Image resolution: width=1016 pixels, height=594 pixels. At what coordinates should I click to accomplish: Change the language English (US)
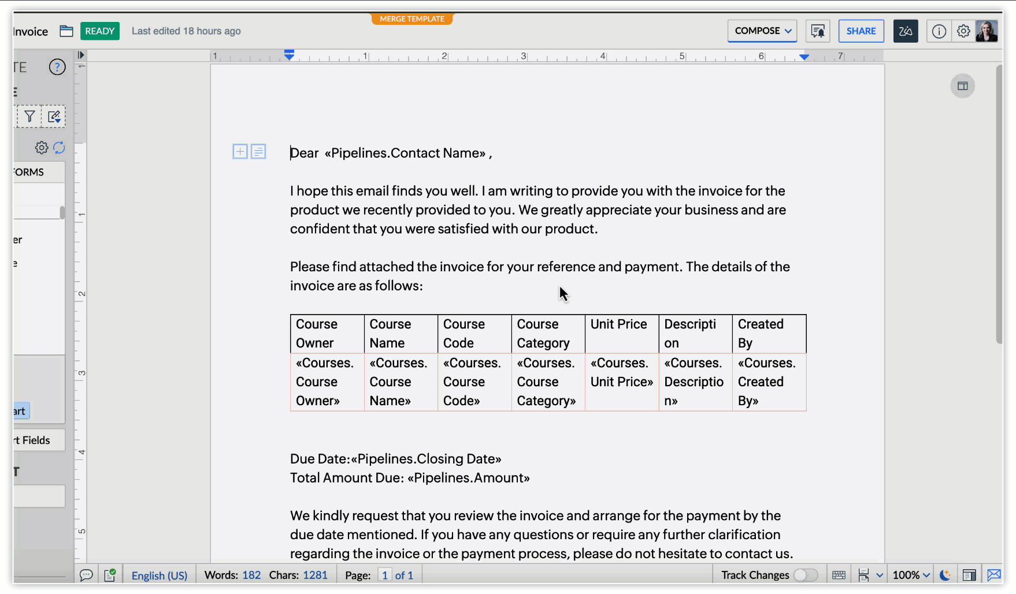point(160,576)
